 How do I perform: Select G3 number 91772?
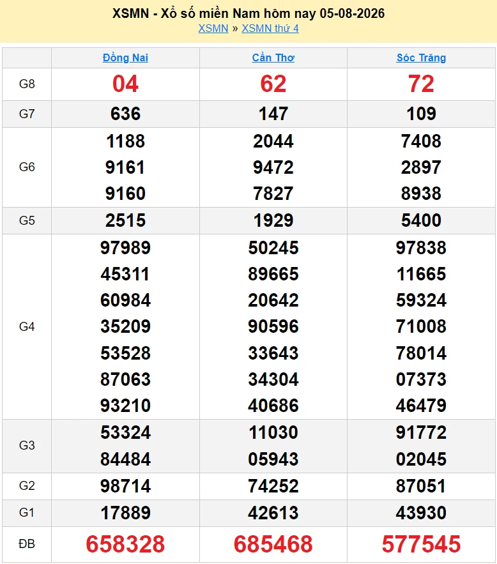tap(421, 432)
